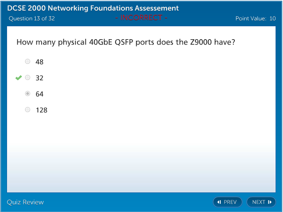Click the Point Value: 10 indicator
This screenshot has height=212, width=283.
[x=255, y=18]
